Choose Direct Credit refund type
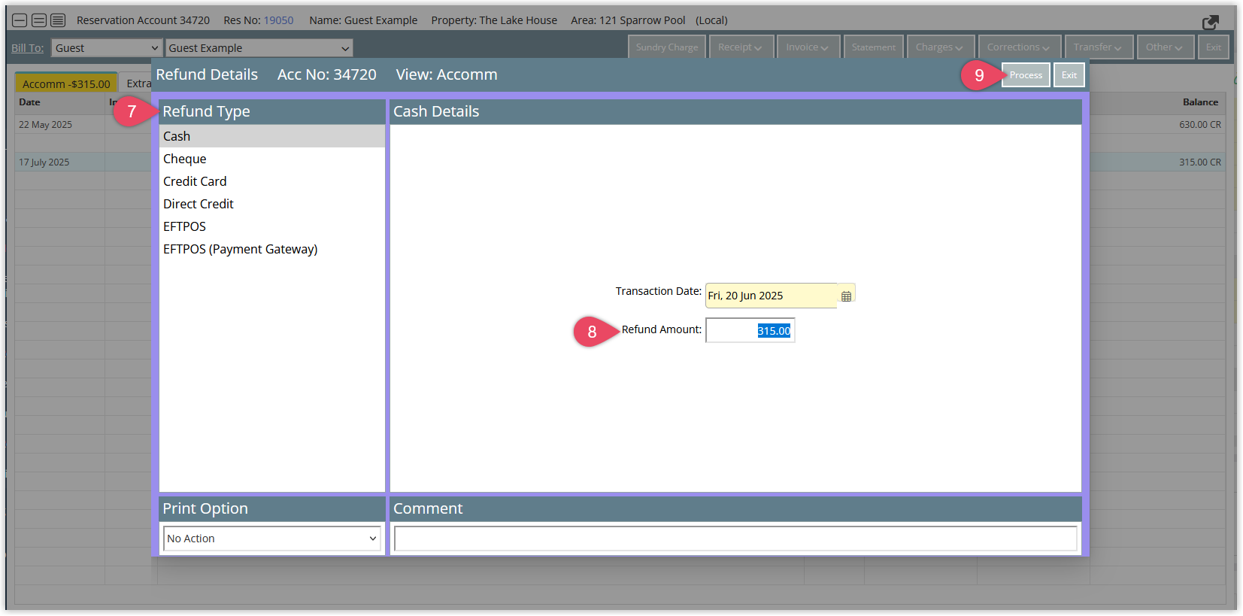The image size is (1243, 616). [272, 204]
